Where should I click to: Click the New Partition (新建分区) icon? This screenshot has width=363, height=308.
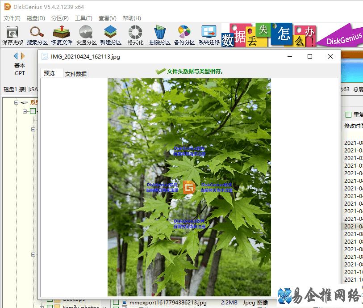click(111, 35)
